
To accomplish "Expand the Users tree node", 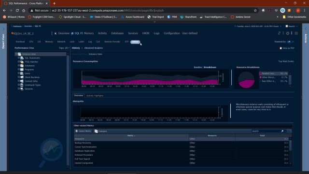I will click(19, 73).
